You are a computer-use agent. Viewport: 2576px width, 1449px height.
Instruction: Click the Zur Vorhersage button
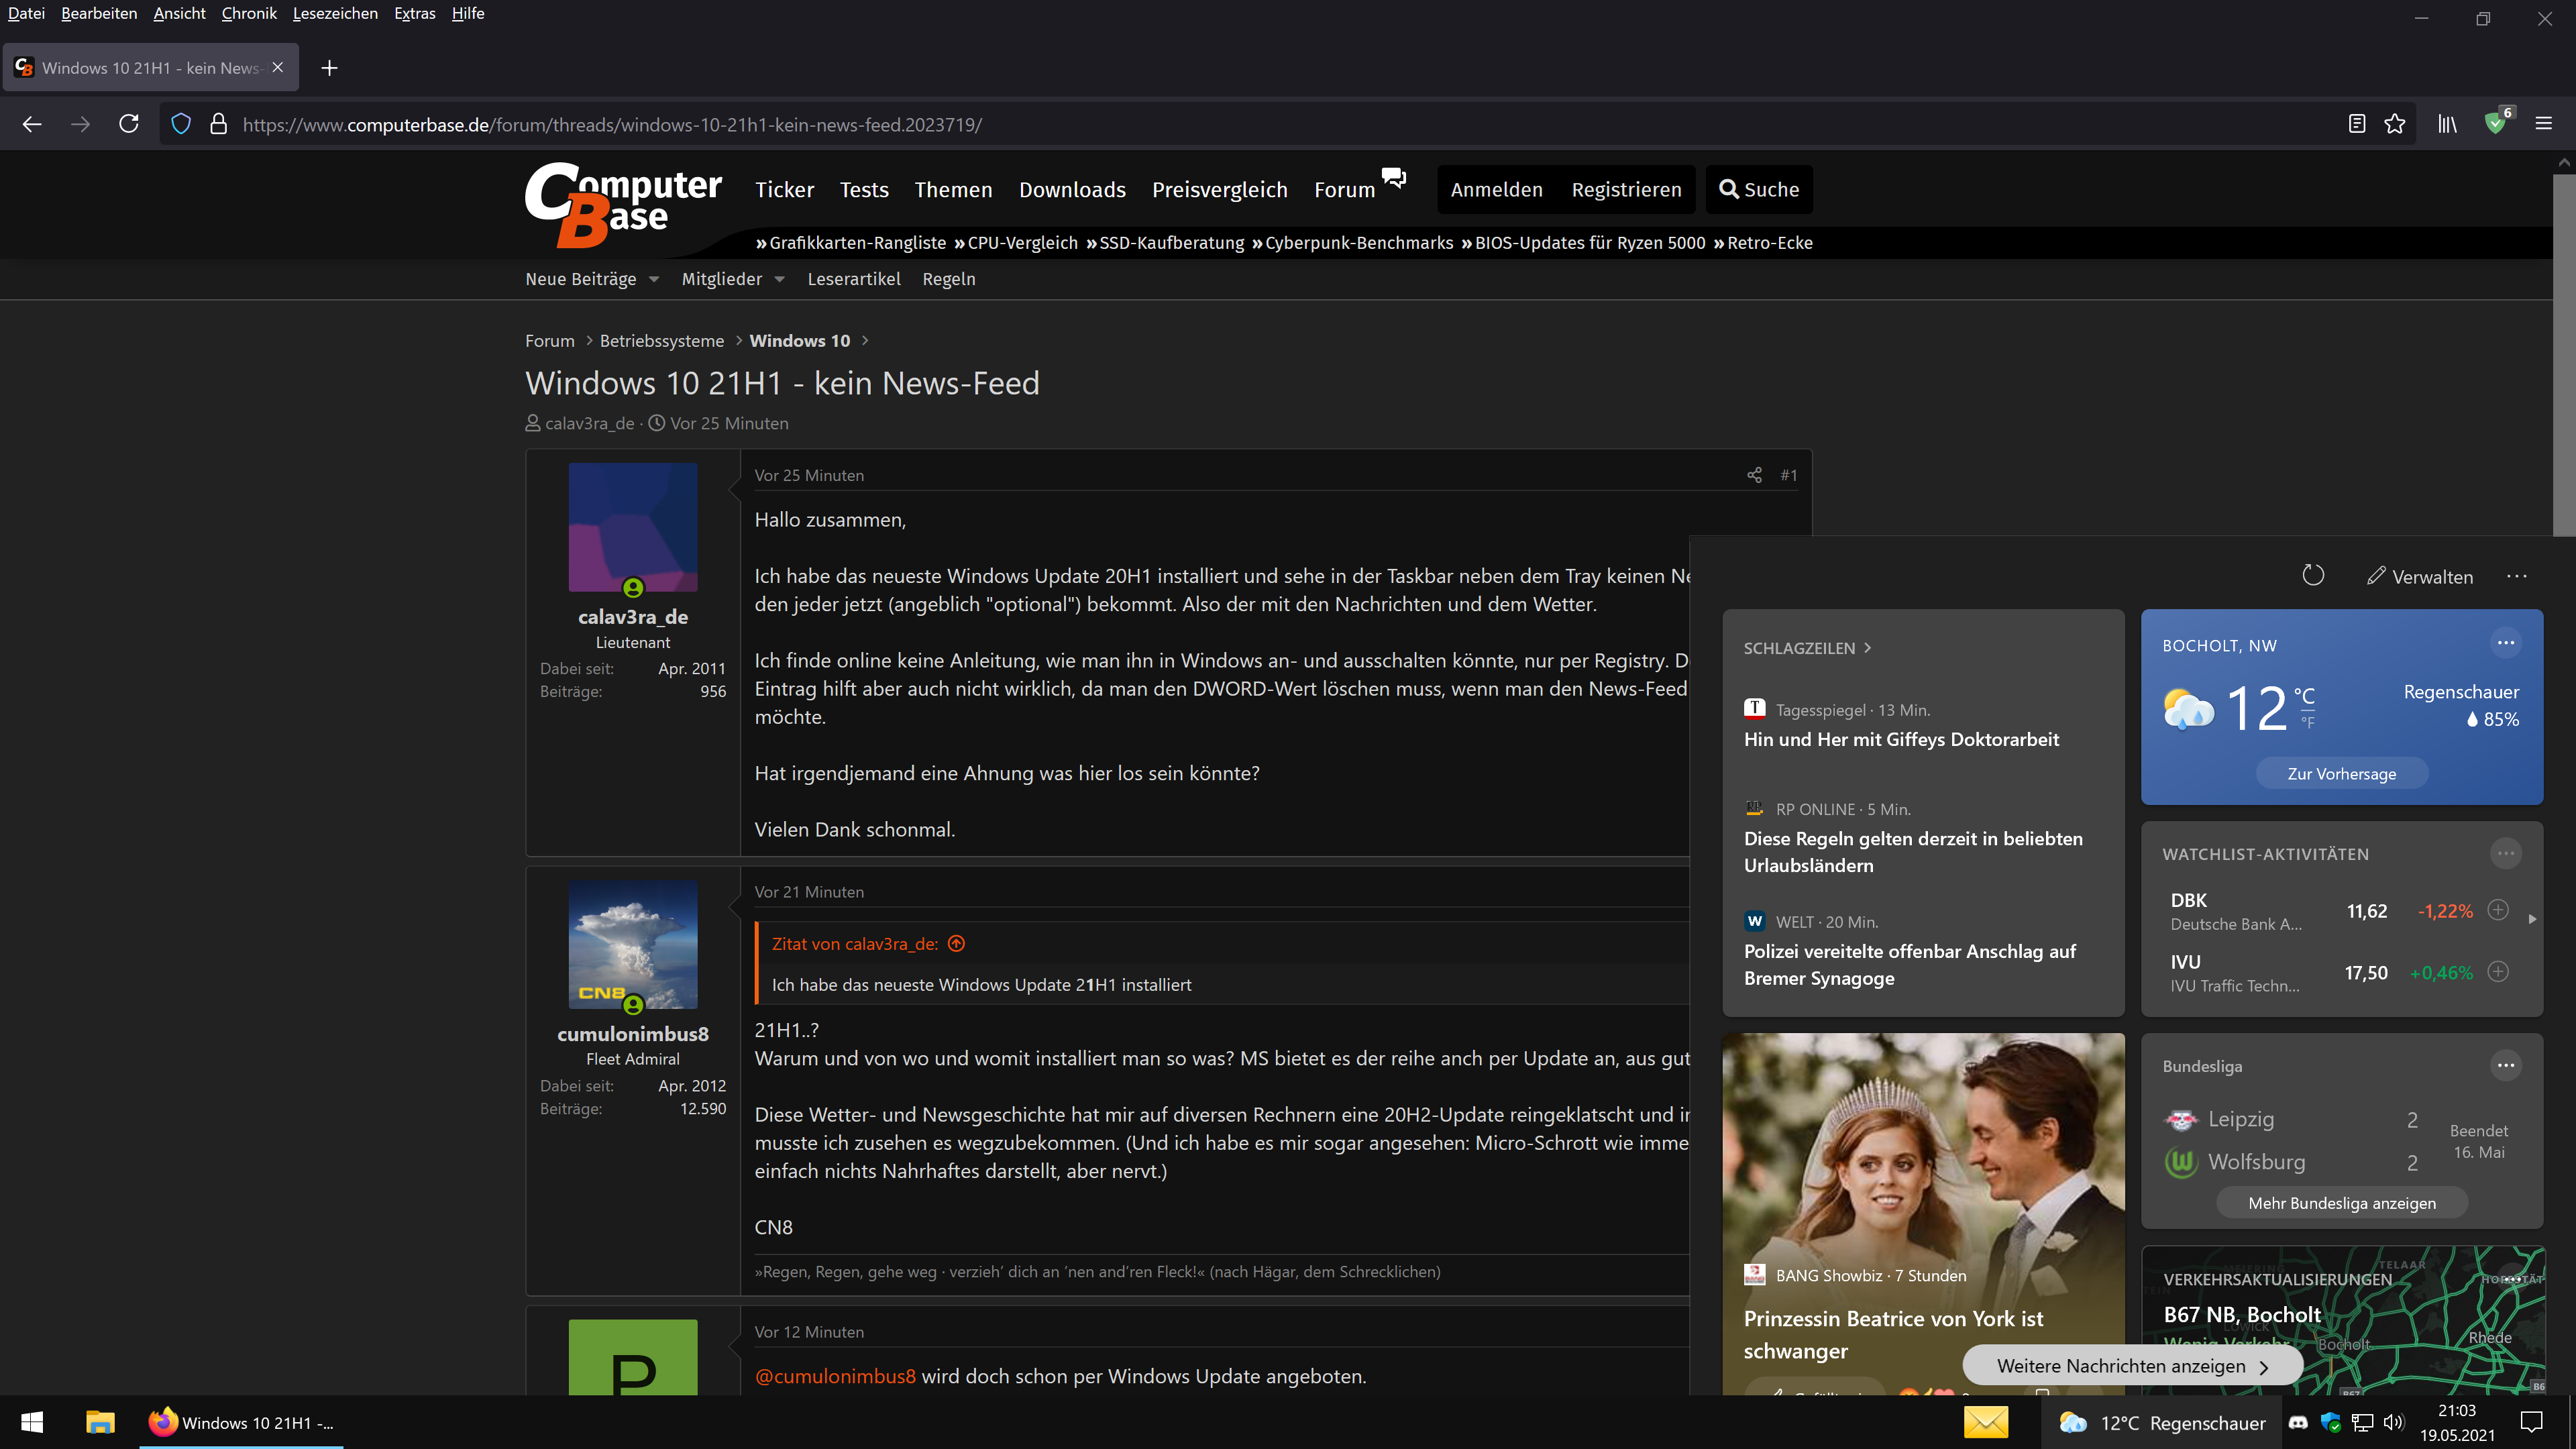(2341, 773)
